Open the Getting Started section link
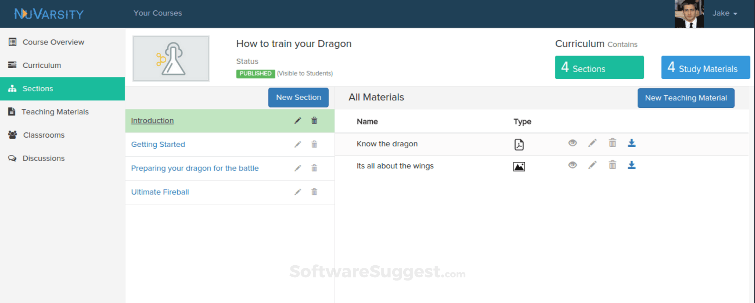 click(x=158, y=144)
